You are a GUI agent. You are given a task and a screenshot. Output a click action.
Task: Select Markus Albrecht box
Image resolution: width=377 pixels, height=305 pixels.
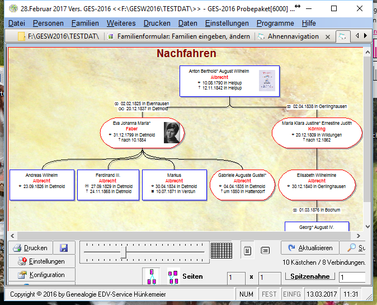pyautogui.click(x=175, y=185)
